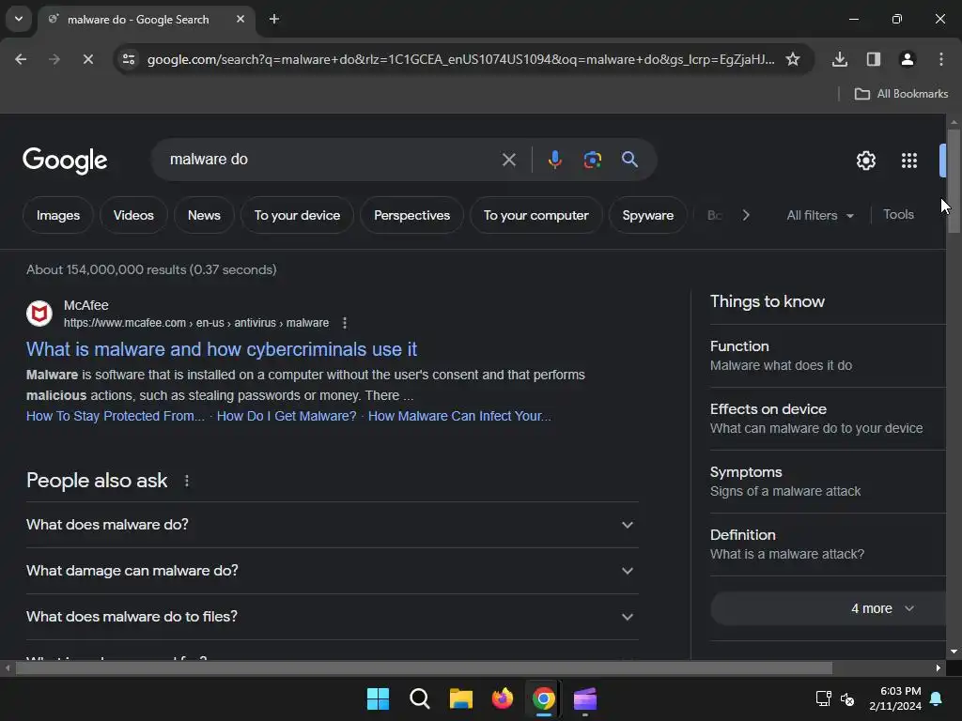Open Effects on device item

(828, 419)
